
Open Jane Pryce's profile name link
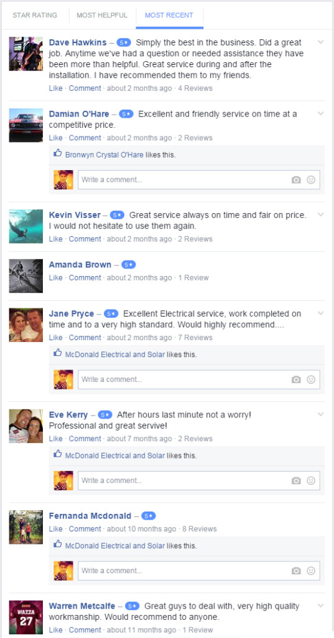click(71, 314)
